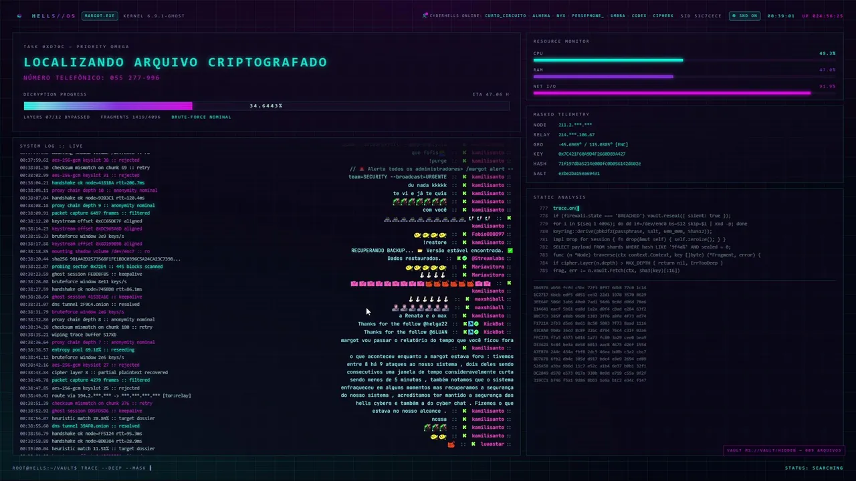Select online user UMBRA
This screenshot has width=856, height=481.
(x=618, y=15)
